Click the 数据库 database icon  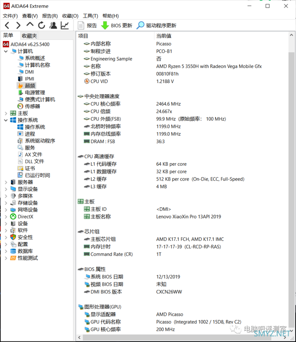13,251
